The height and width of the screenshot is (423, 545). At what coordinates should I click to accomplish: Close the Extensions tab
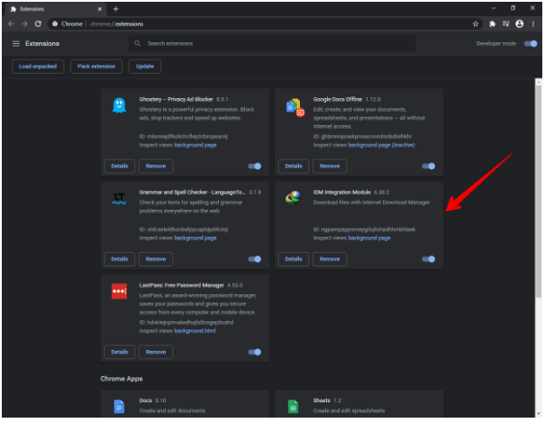click(x=100, y=9)
